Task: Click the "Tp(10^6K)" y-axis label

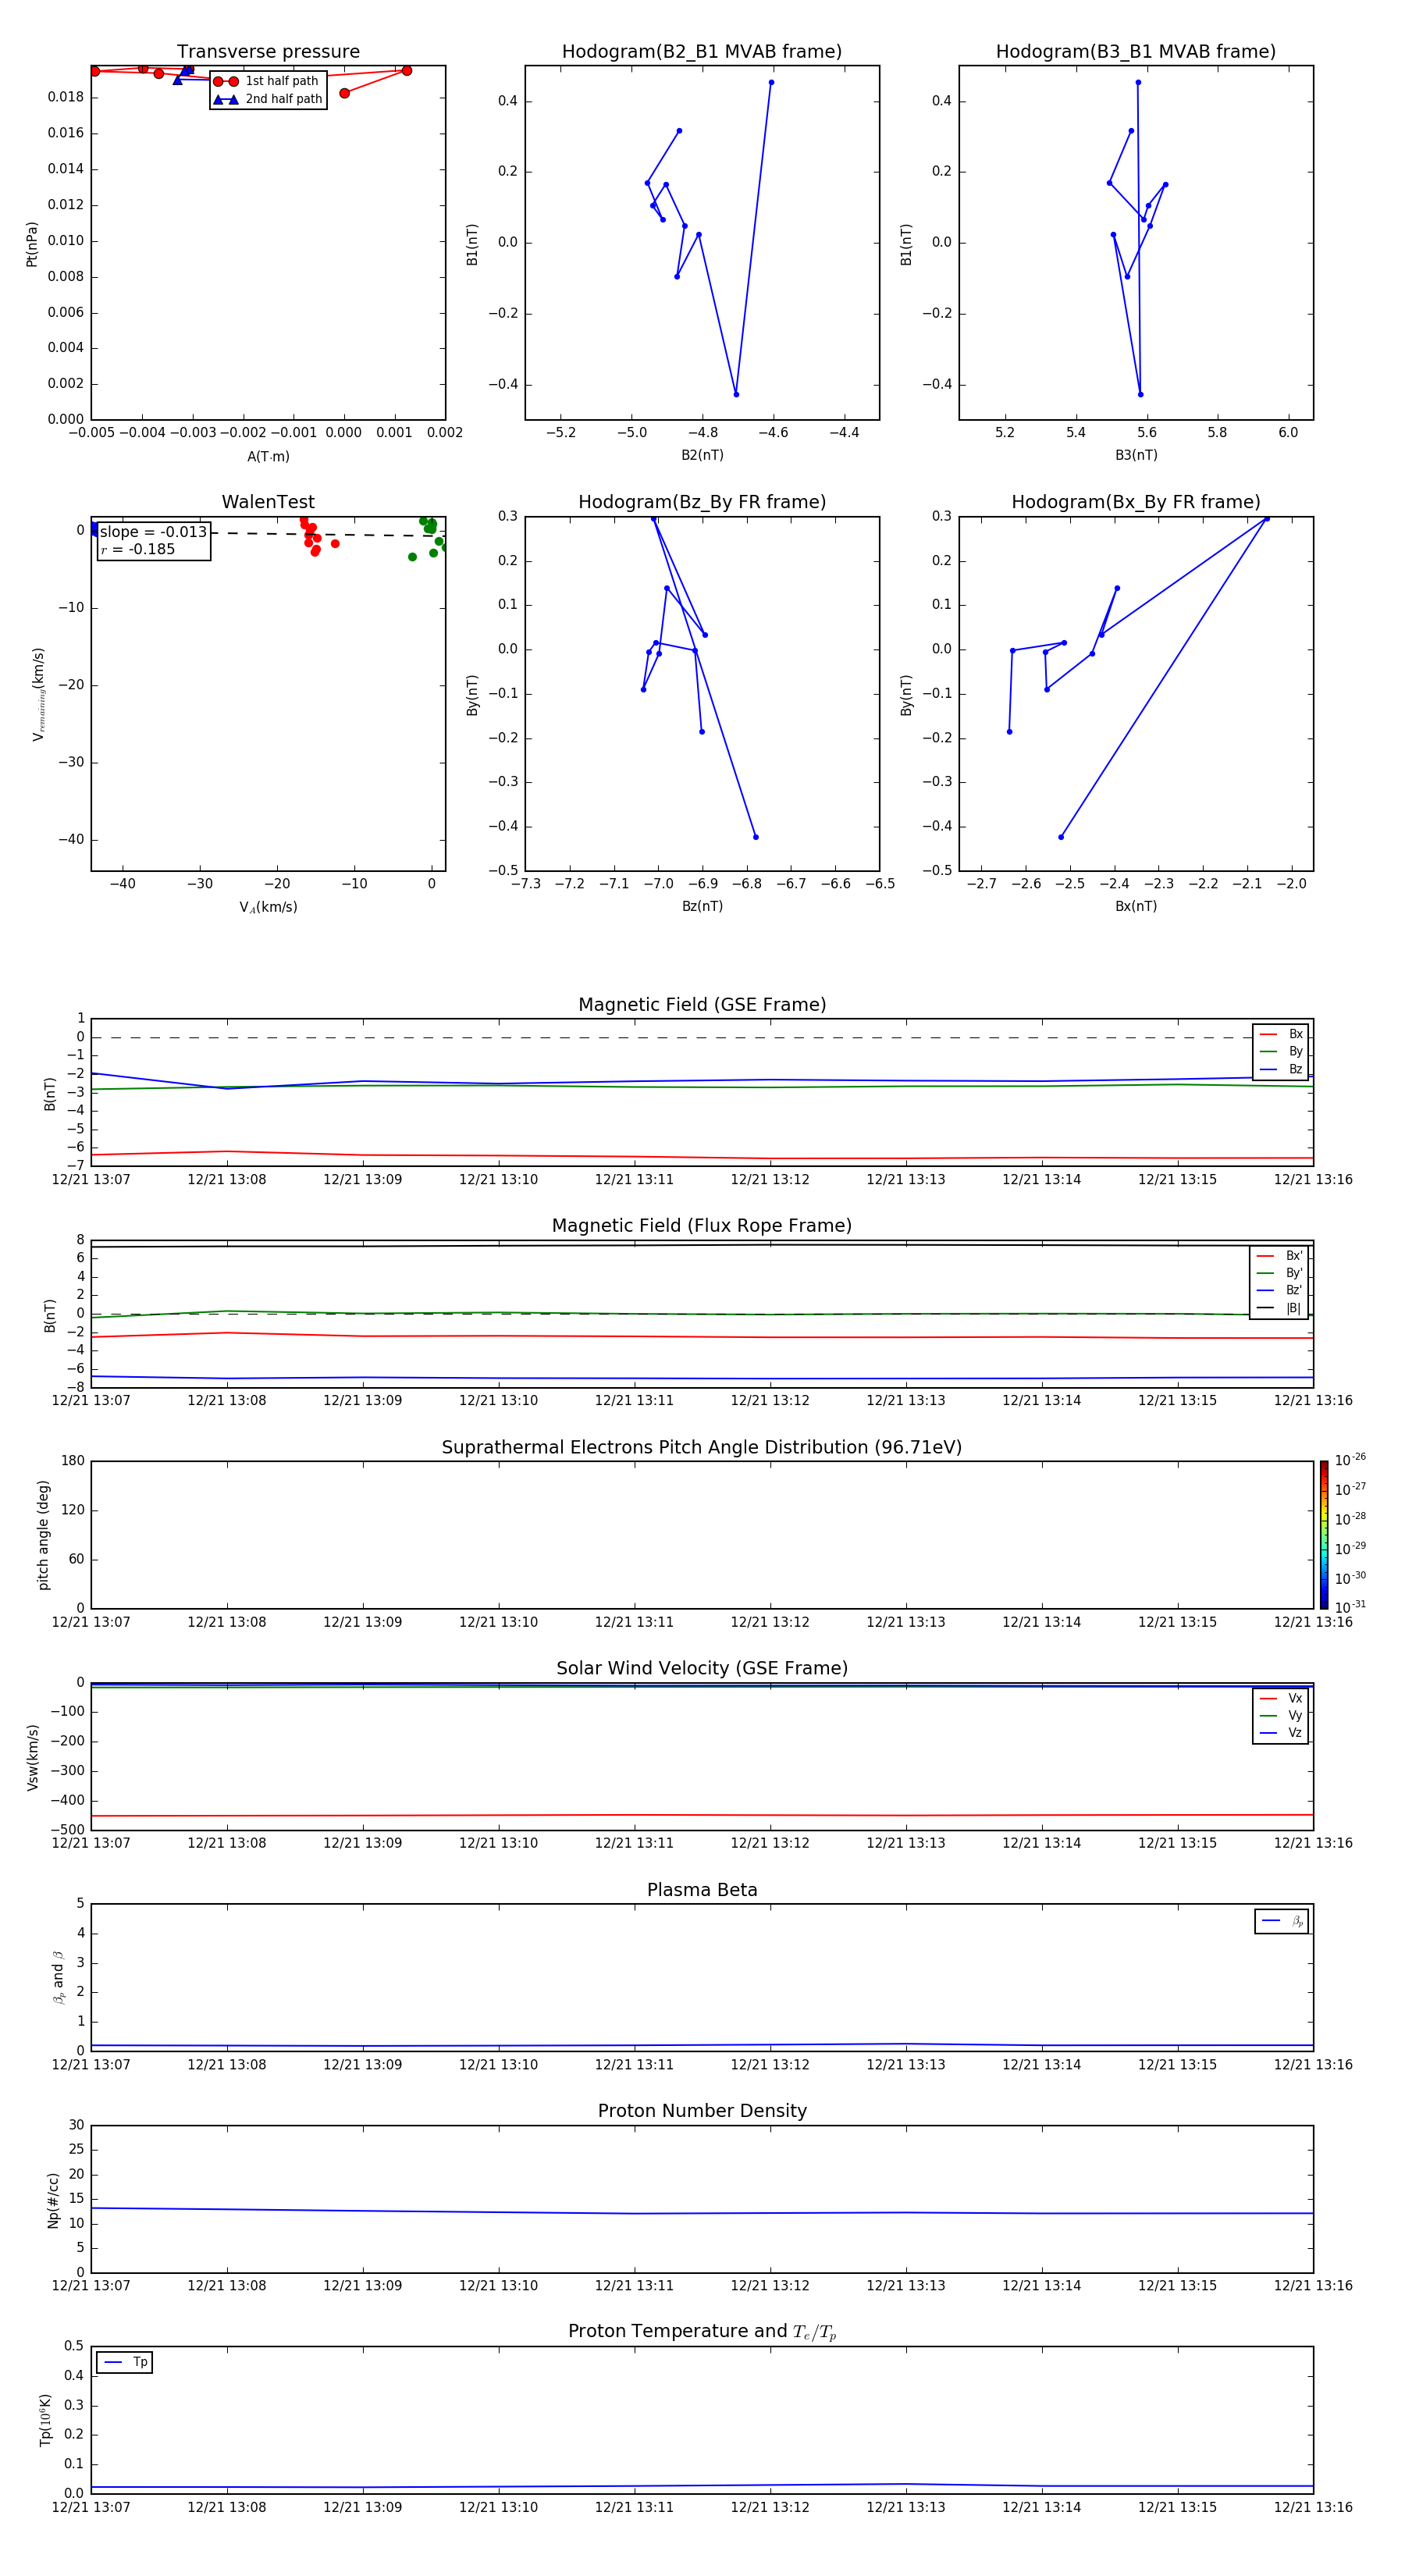Action: (45, 2420)
